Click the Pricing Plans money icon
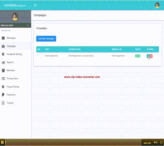The image size is (164, 146). 3,79
